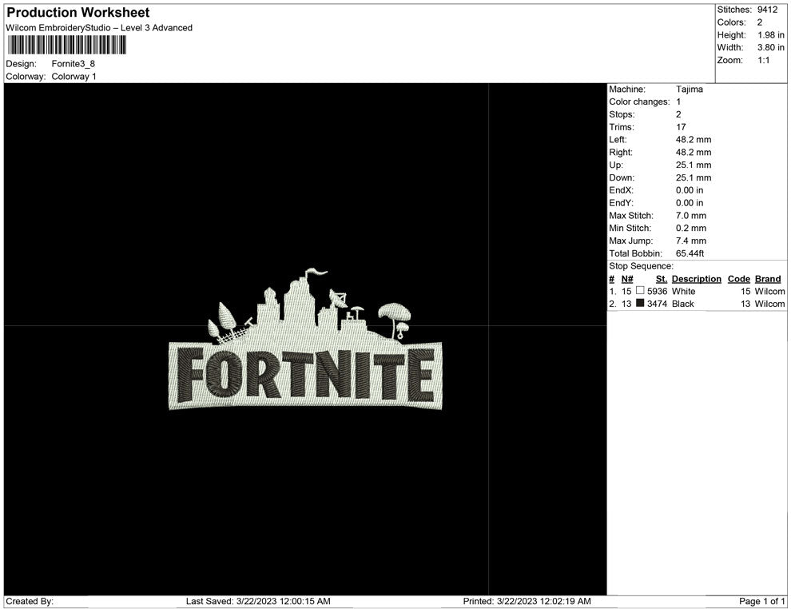
Task: Click the Fortnite embroidery design preview
Action: click(x=305, y=339)
